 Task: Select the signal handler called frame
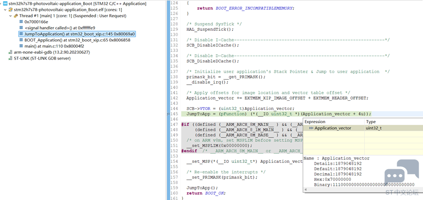[x=60, y=28]
